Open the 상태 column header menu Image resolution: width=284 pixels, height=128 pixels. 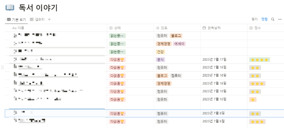[x=115, y=28]
